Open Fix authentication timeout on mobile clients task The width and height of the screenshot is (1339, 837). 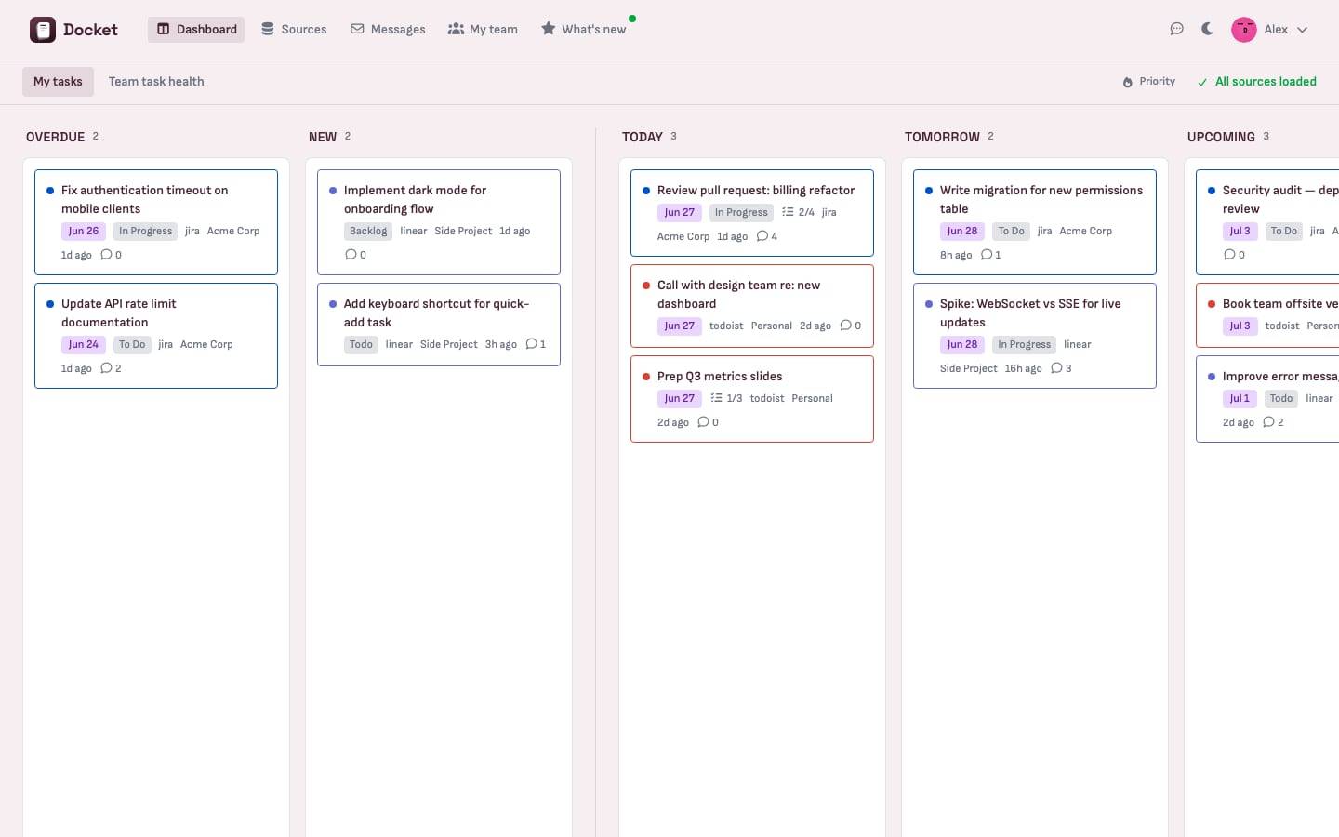(x=156, y=222)
